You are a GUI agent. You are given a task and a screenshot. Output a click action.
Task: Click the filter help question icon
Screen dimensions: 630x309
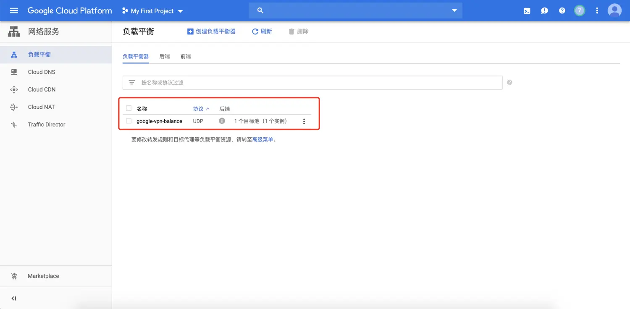509,82
